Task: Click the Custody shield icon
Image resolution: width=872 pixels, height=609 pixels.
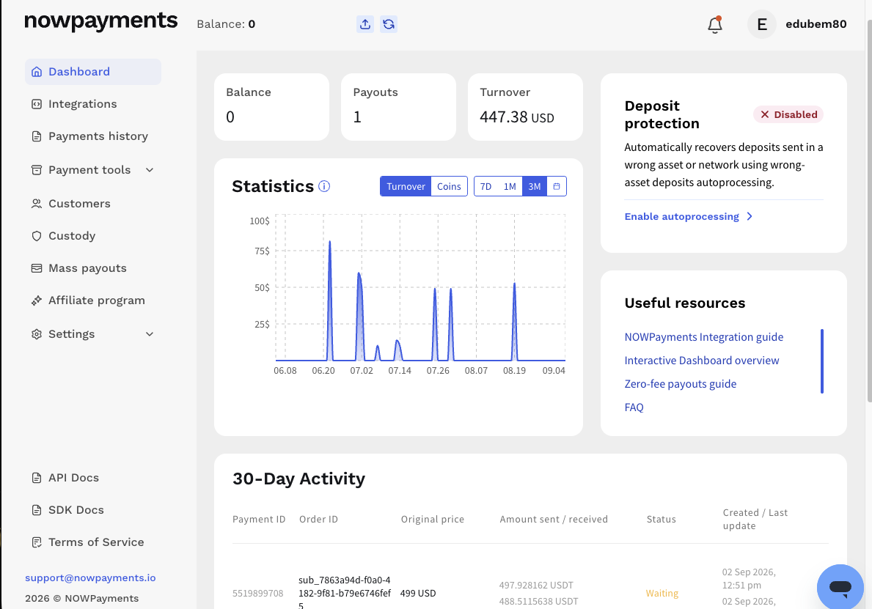Action: tap(37, 235)
